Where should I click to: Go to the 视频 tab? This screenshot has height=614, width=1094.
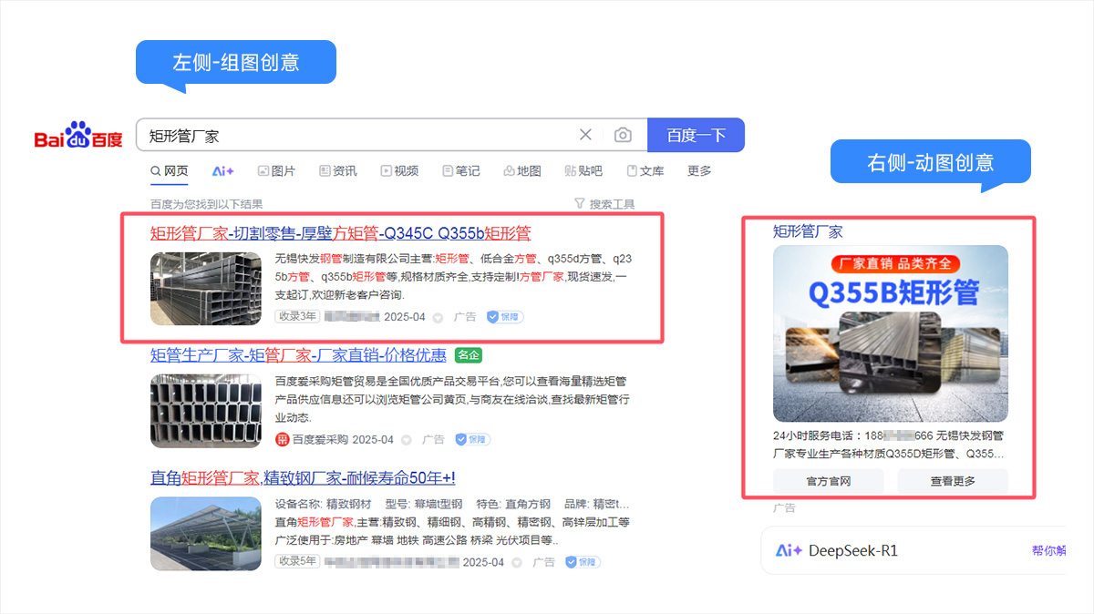[400, 171]
